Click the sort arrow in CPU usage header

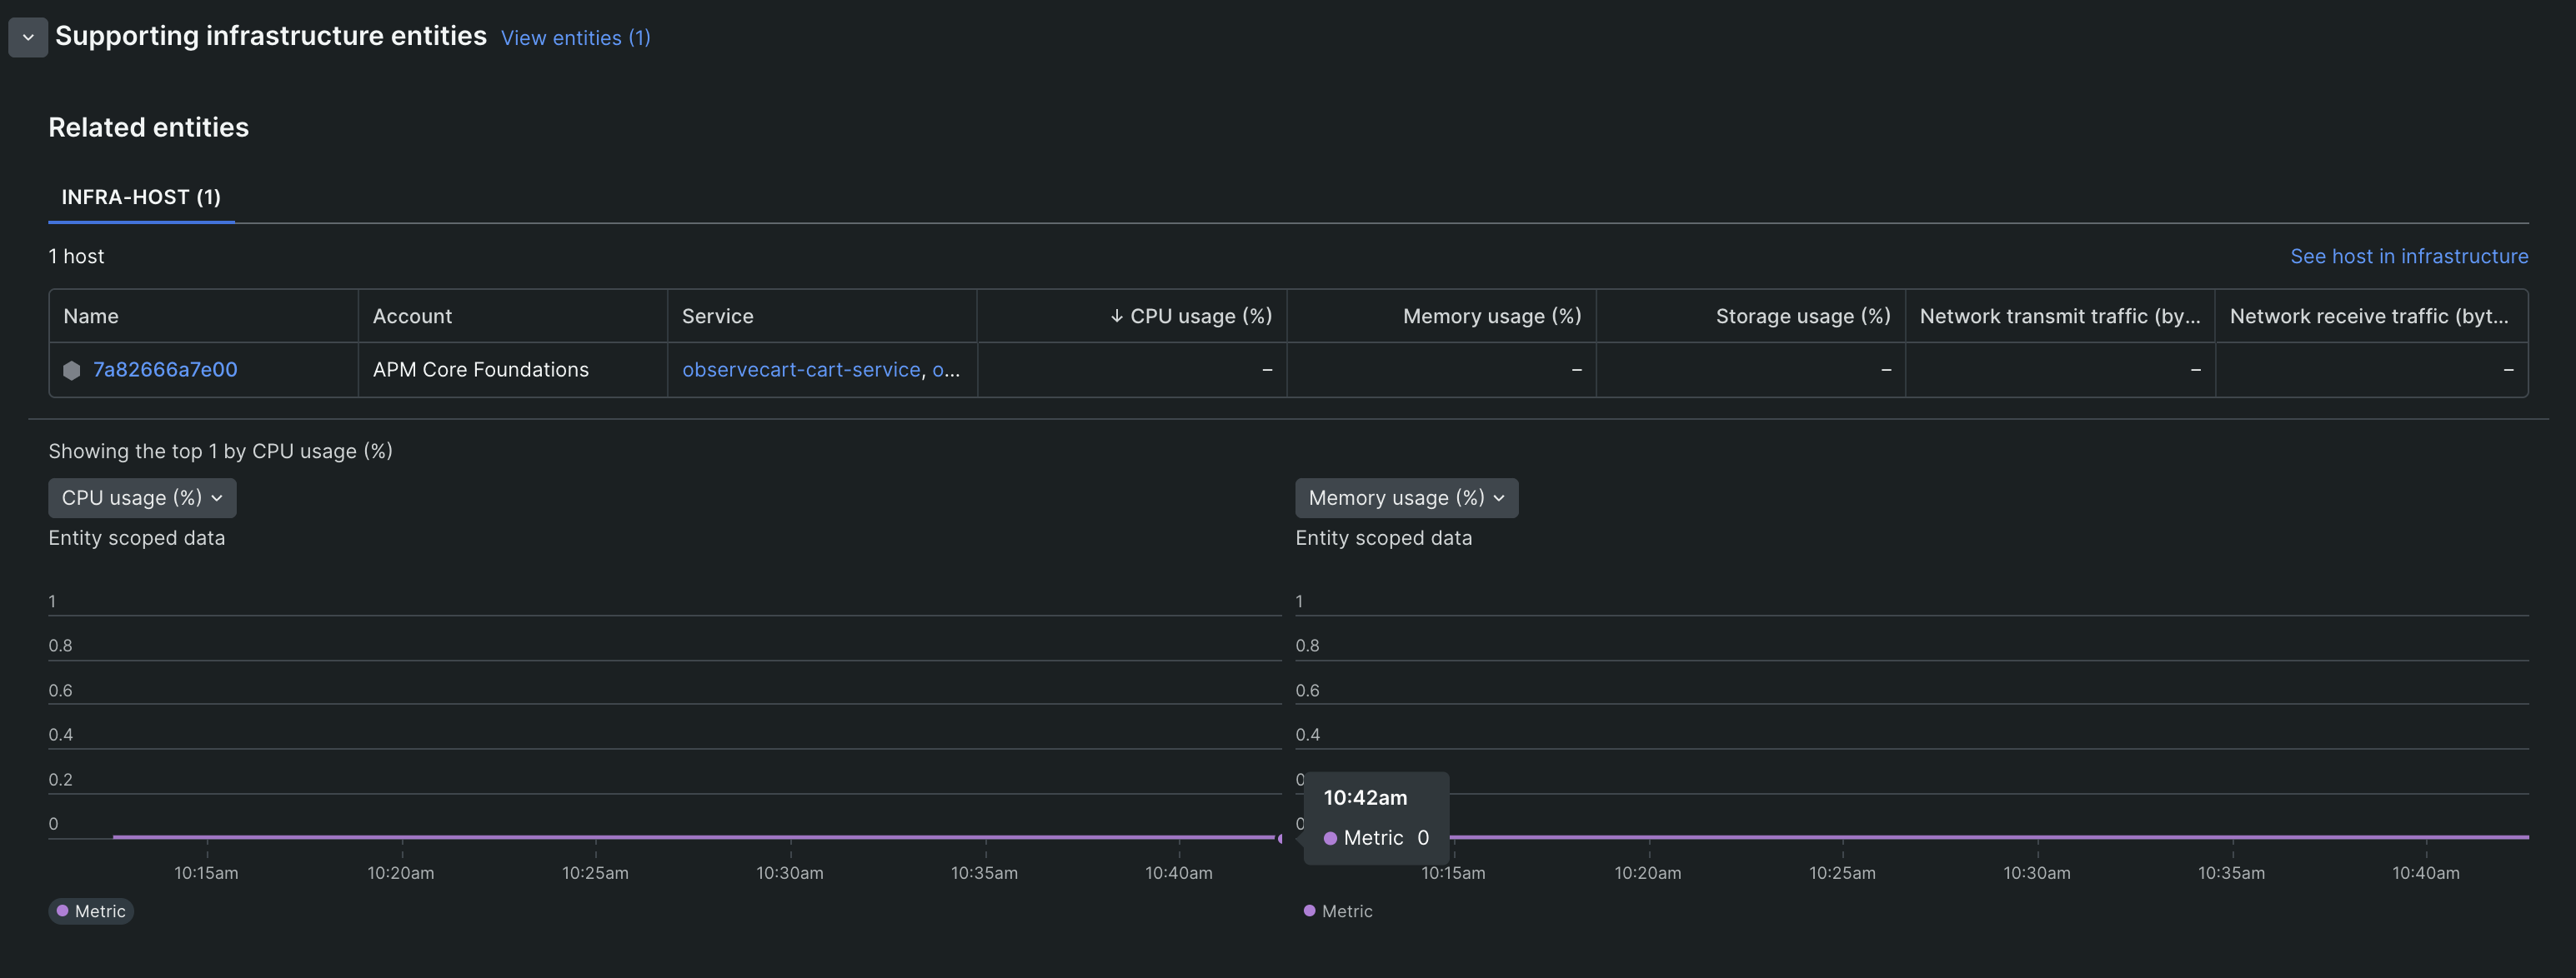click(x=1116, y=316)
